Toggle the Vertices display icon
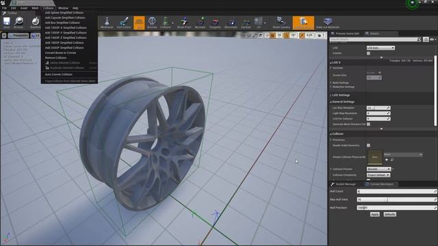The width and height of the screenshot is (438, 246). point(246,23)
